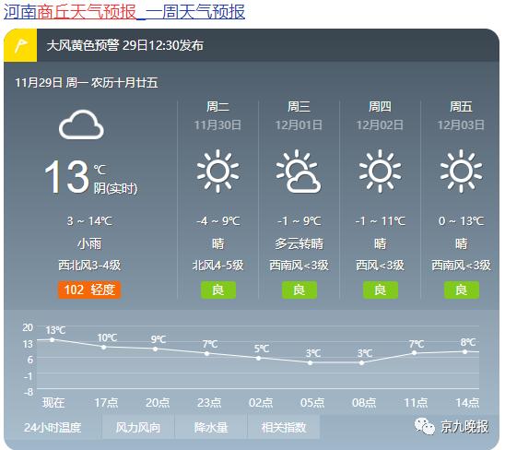505x450 pixels.
Task: Select the 周二 forecast column header
Action: click(x=217, y=106)
